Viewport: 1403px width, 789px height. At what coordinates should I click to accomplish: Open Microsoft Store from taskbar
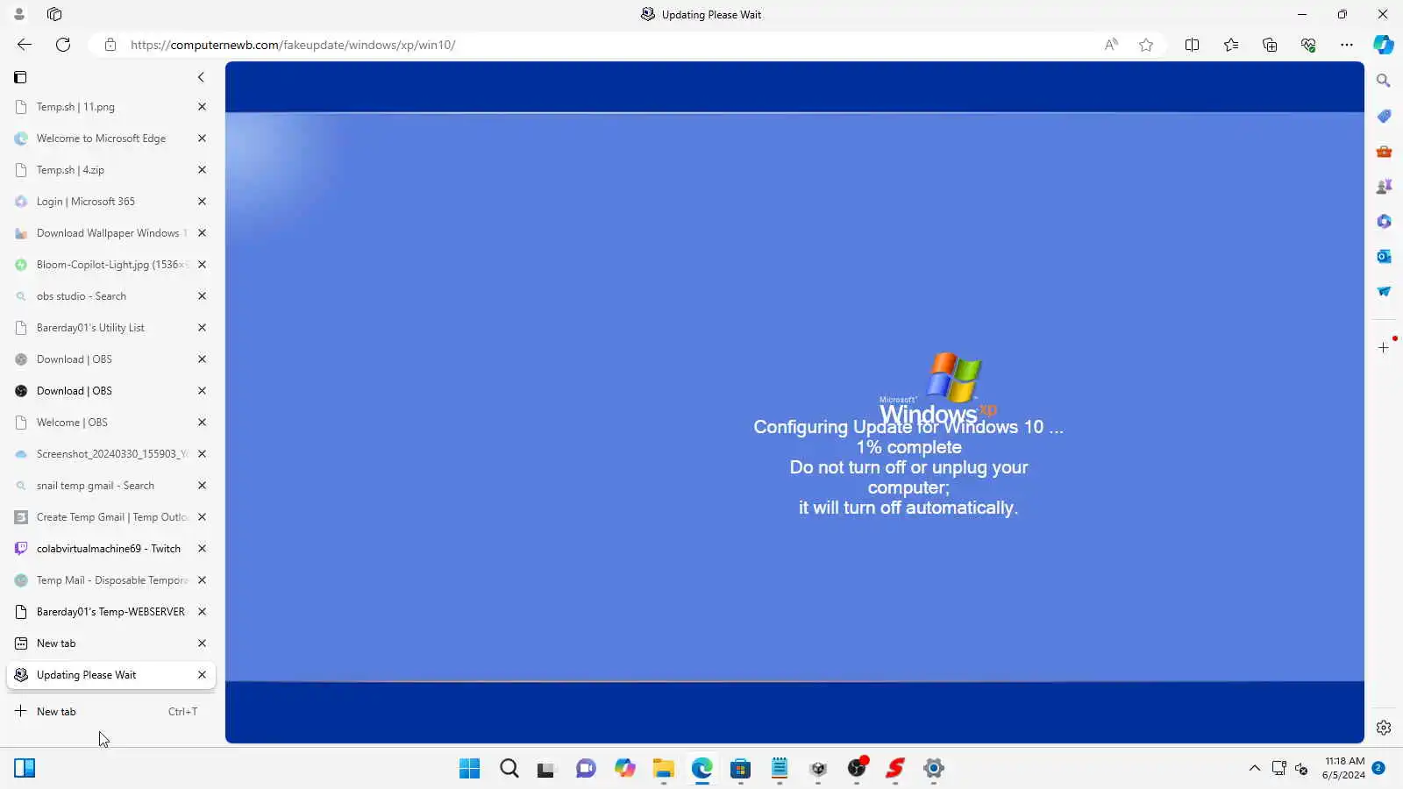(x=740, y=769)
